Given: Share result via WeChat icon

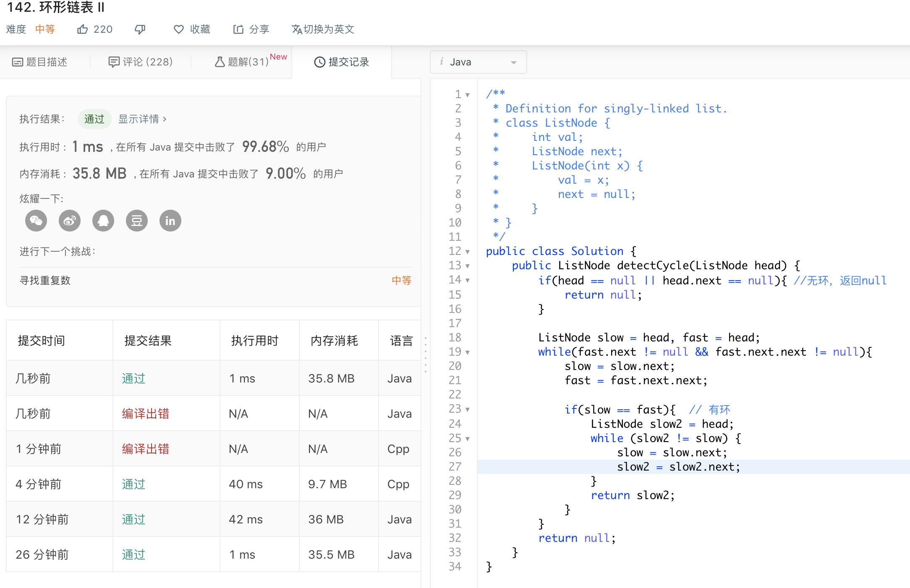Looking at the screenshot, I should coord(36,221).
